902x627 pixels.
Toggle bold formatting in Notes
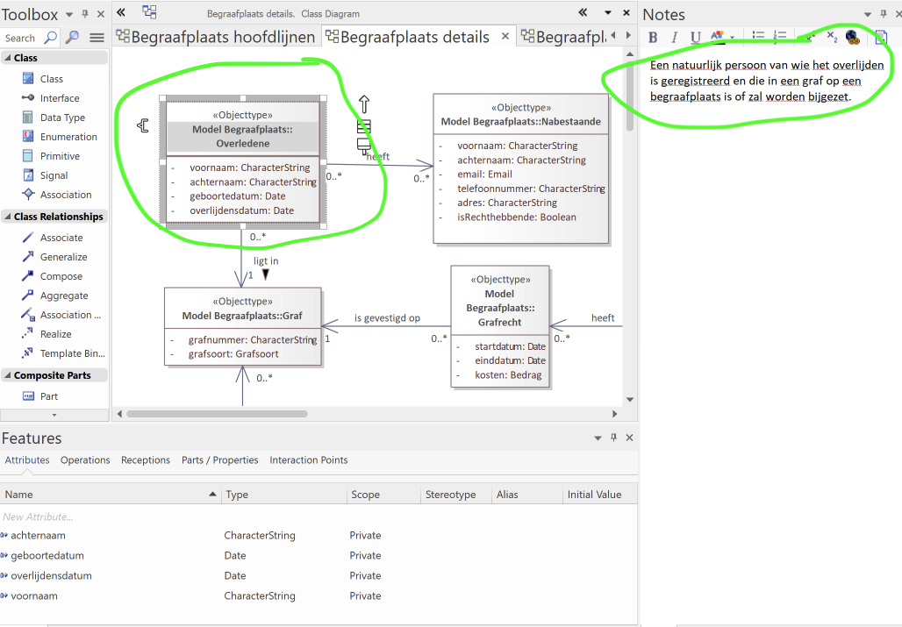tap(653, 37)
